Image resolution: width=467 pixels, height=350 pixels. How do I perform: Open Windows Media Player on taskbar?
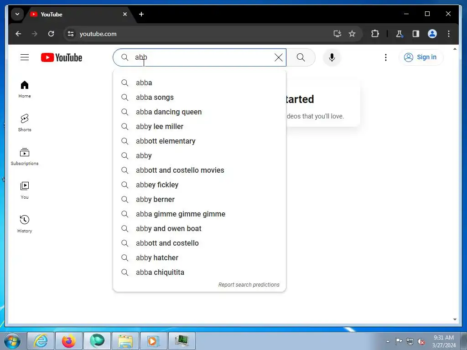pos(154,341)
